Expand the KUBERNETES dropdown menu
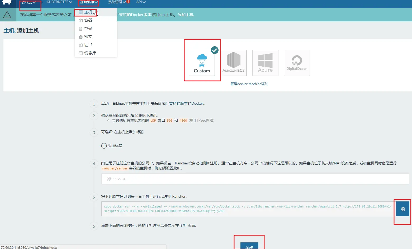The height and width of the screenshot is (249, 412). tap(59, 2)
